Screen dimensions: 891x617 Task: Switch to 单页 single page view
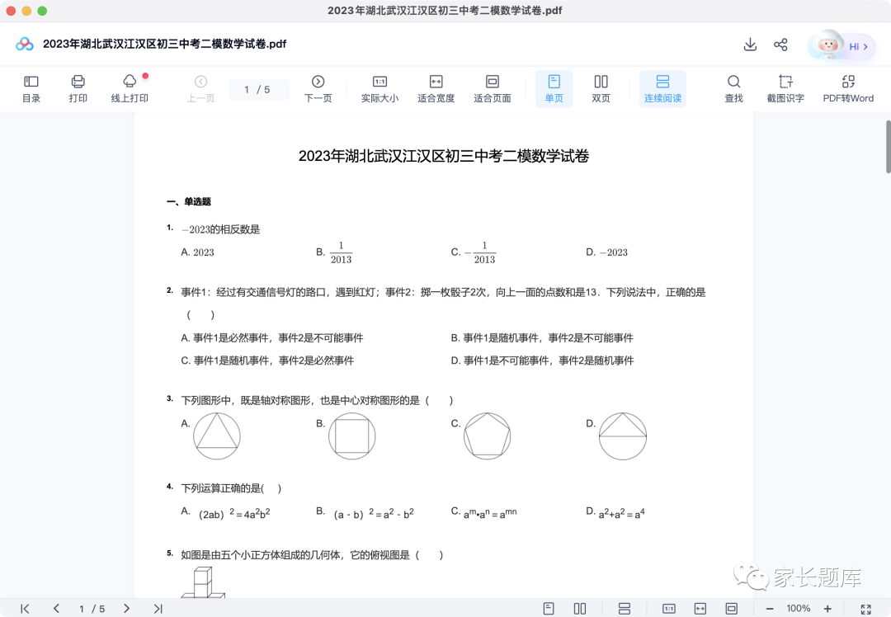point(554,89)
